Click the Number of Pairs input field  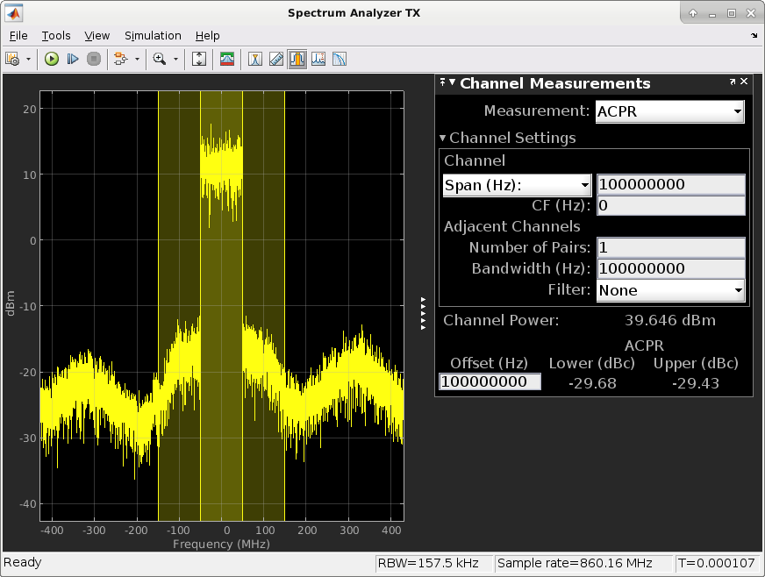pyautogui.click(x=671, y=248)
